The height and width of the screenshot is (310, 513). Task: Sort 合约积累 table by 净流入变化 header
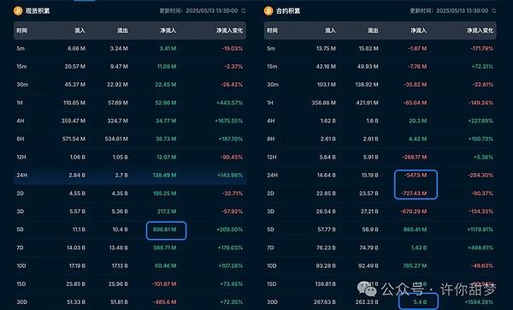(x=480, y=31)
